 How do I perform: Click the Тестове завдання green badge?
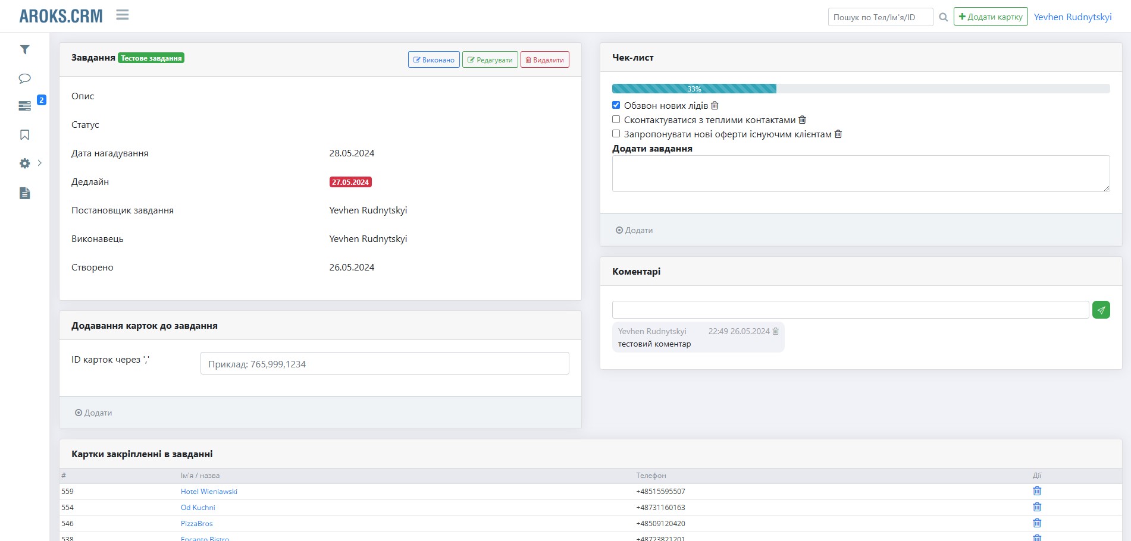[x=151, y=58]
